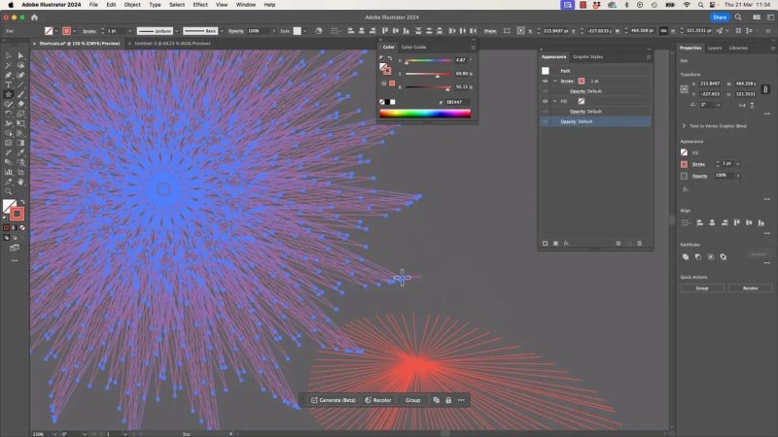Click the color spectrum bar in Color panel
The height and width of the screenshot is (437, 778).
pyautogui.click(x=425, y=114)
